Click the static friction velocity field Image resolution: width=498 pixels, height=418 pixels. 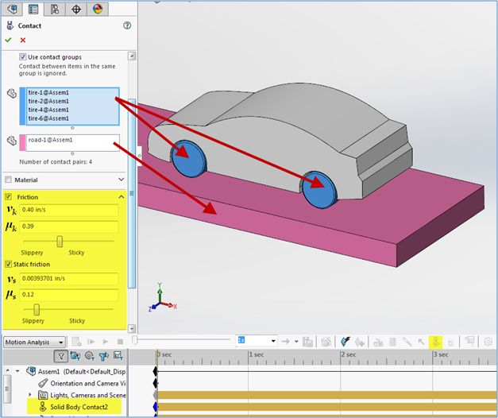pyautogui.click(x=69, y=278)
